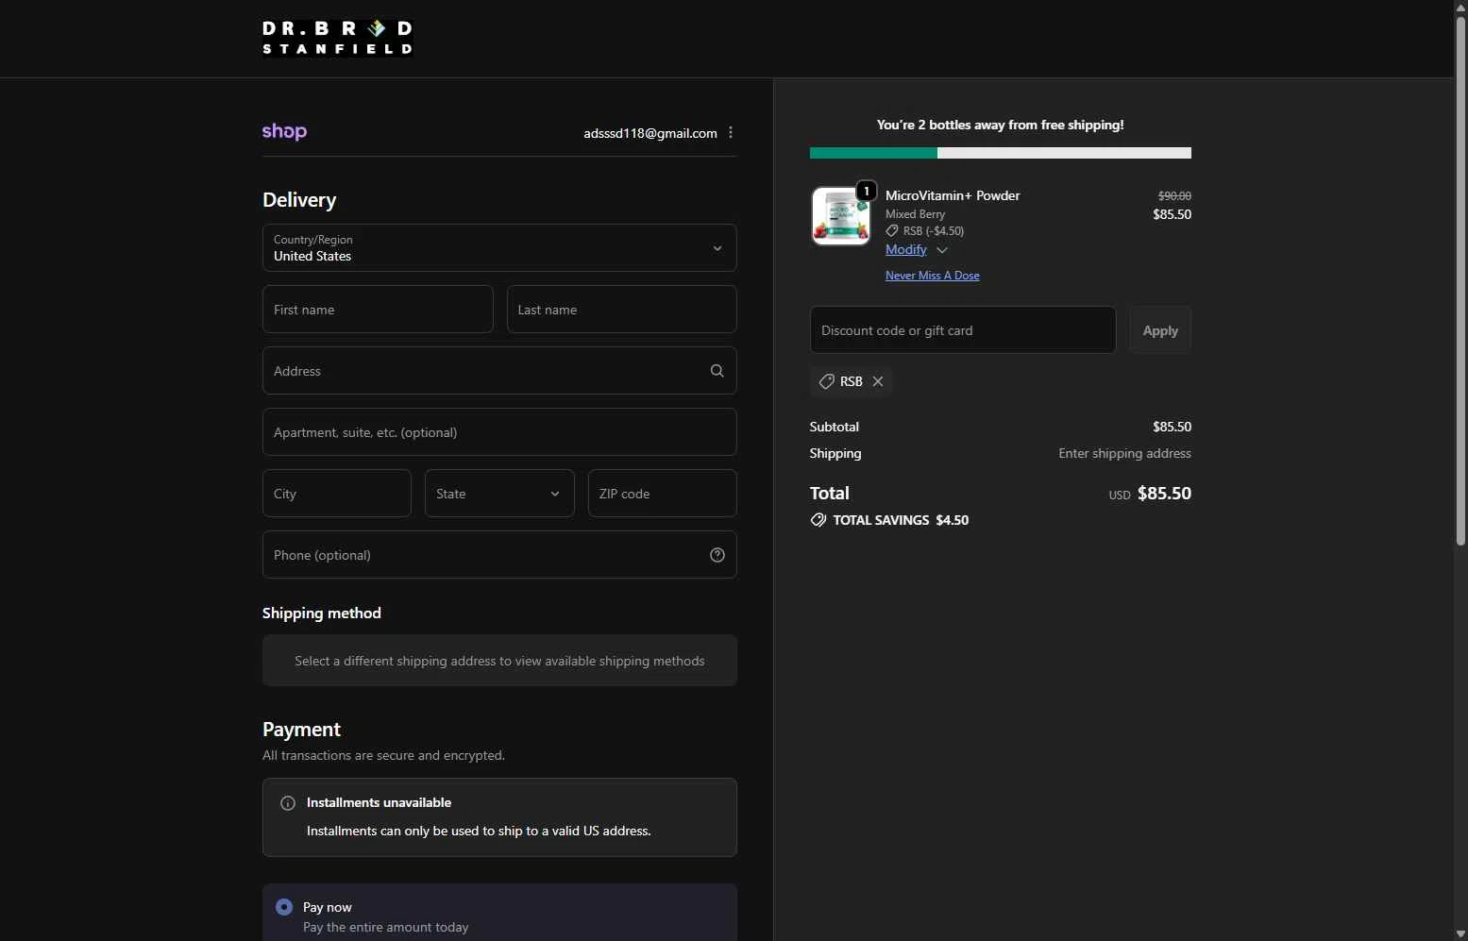
Task: Click the free shipping progress bar
Action: [x=1001, y=153]
